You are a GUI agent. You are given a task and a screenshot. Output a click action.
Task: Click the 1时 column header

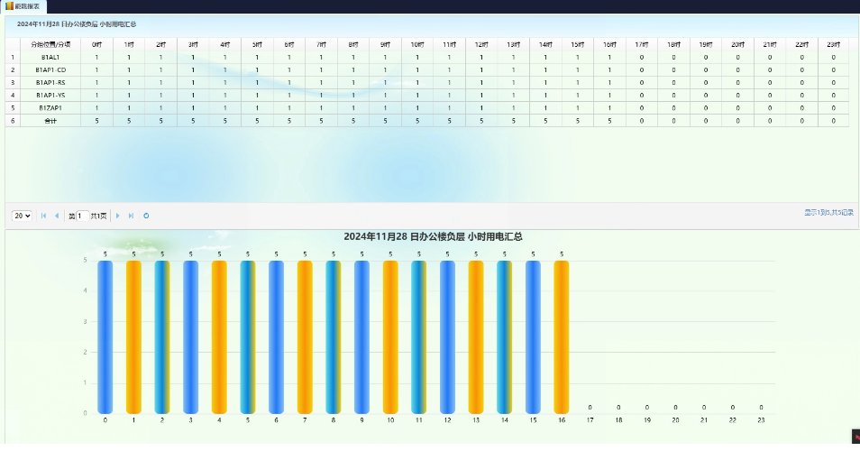point(129,44)
